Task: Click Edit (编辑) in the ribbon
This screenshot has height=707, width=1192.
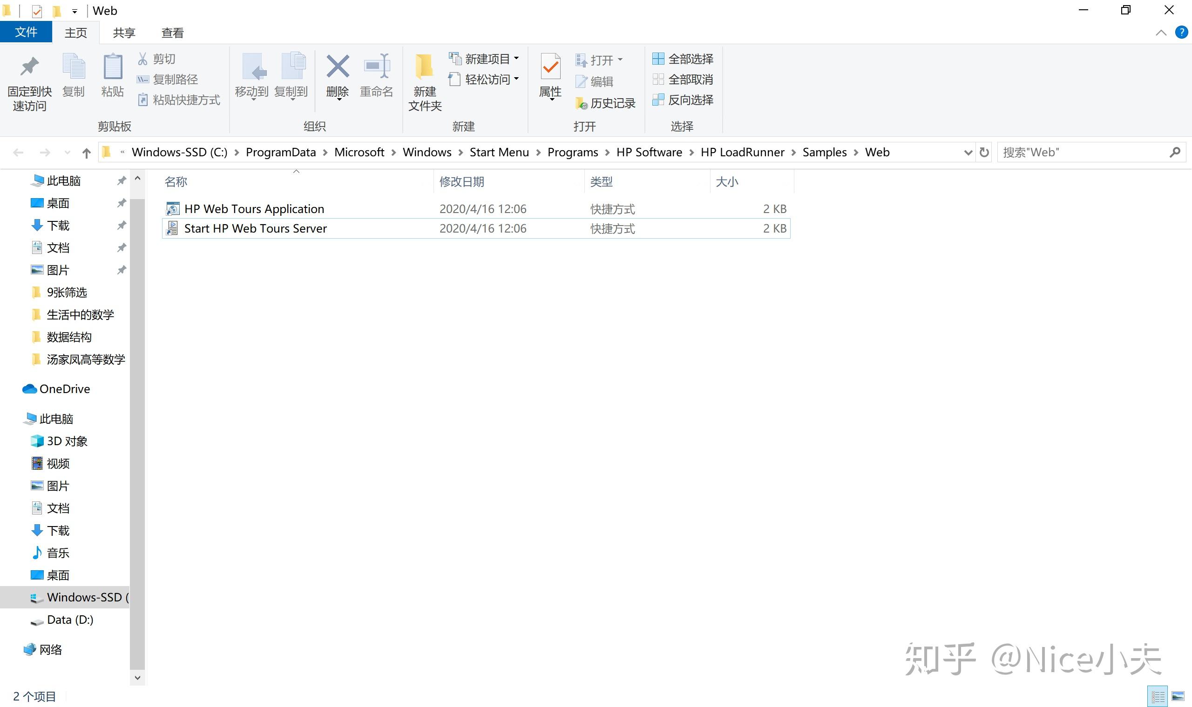Action: [x=594, y=81]
